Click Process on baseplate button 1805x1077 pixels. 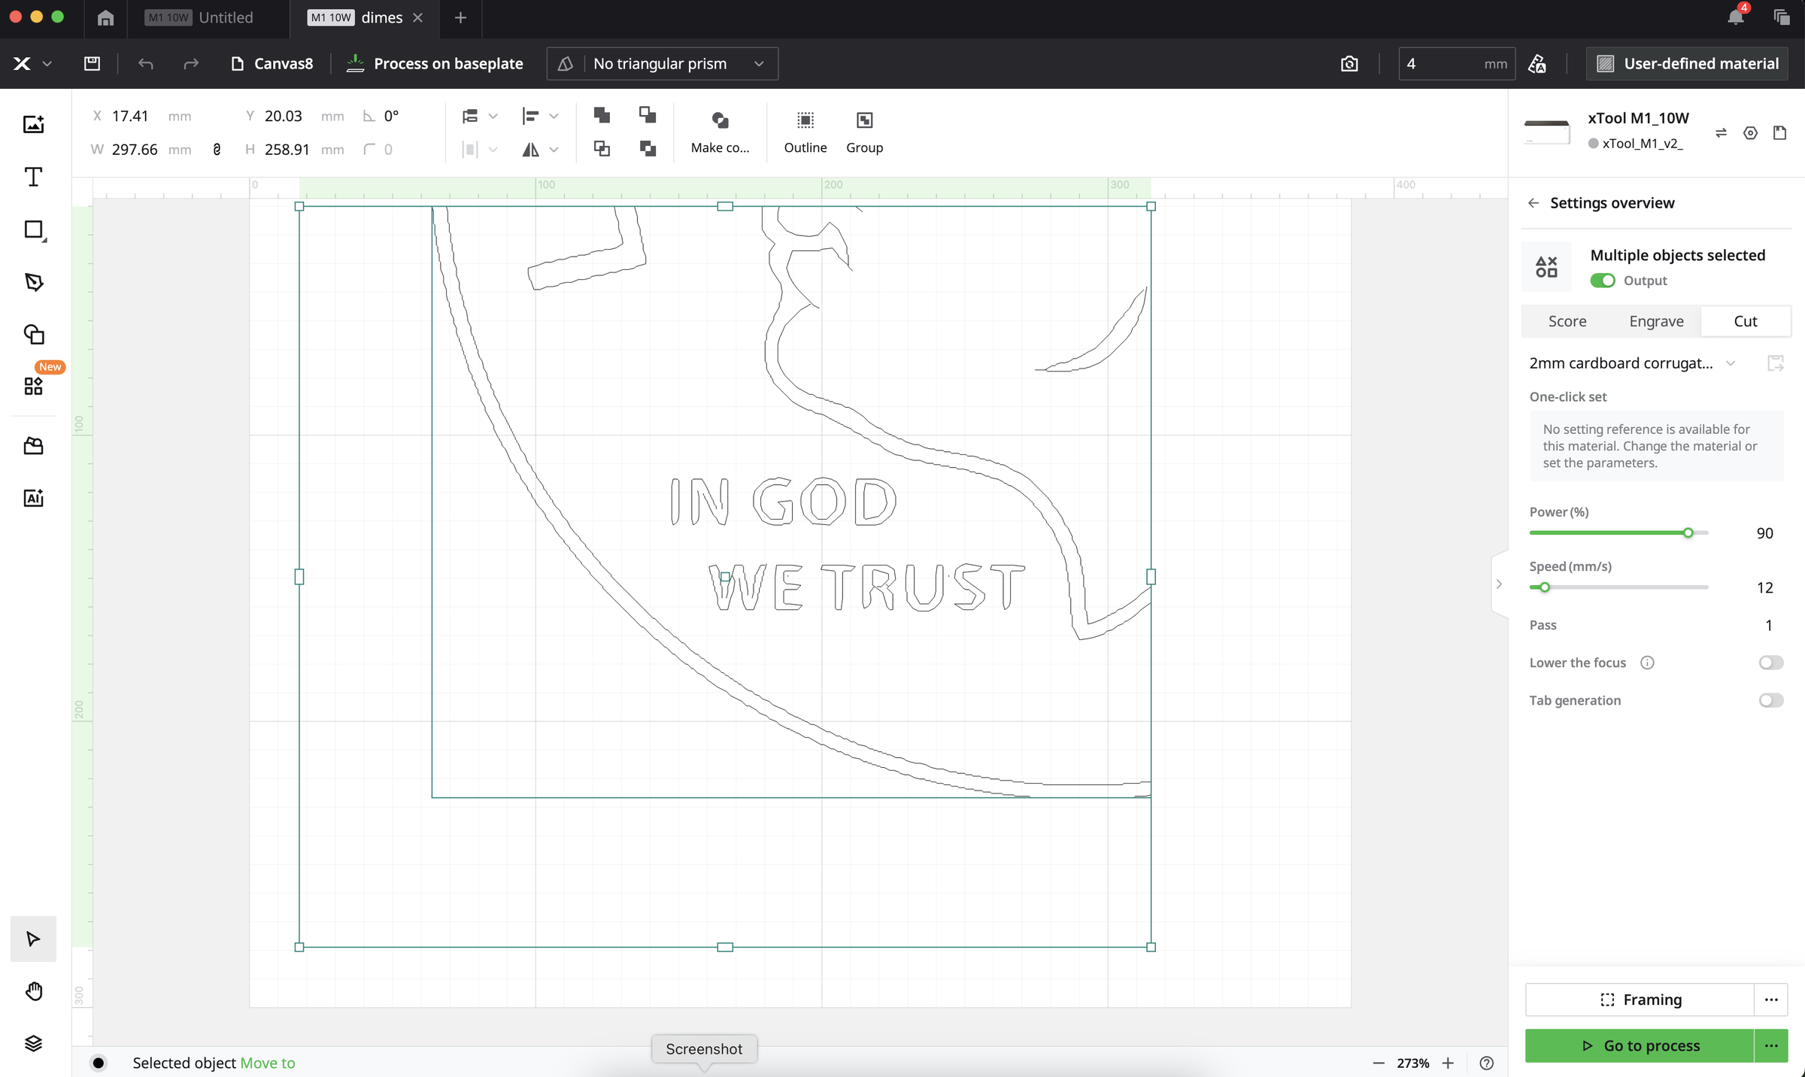point(435,64)
